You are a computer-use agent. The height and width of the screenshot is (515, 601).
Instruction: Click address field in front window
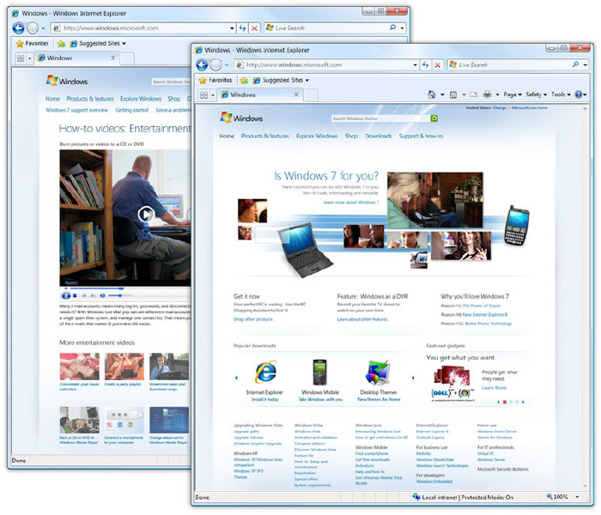(324, 65)
